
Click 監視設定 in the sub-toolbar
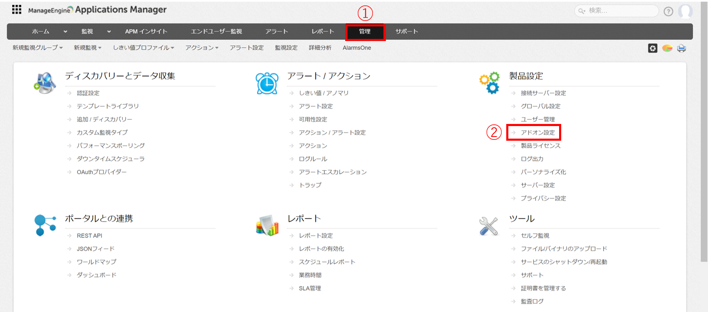pos(286,48)
